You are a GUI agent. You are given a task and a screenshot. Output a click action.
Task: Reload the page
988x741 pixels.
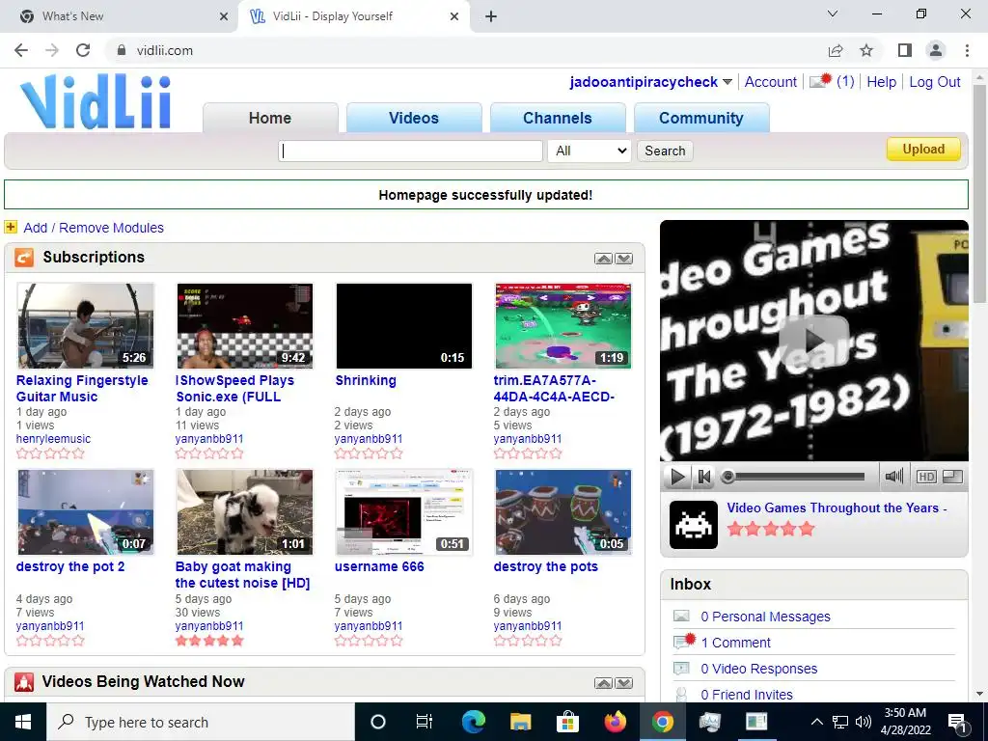coord(83,50)
